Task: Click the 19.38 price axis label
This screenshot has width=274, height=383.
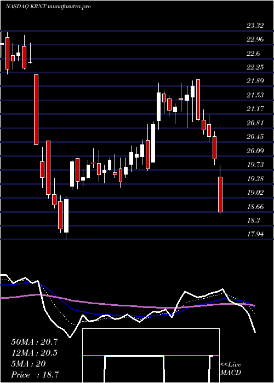Action: point(255,179)
